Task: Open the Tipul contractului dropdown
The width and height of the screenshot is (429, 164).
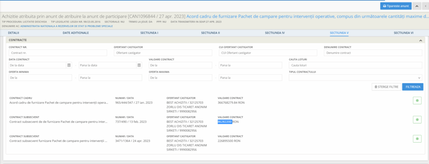Action: pos(355,78)
